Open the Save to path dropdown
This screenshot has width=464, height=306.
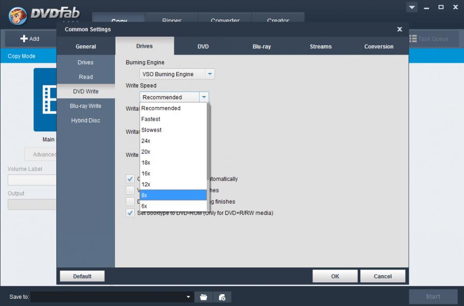(x=188, y=297)
